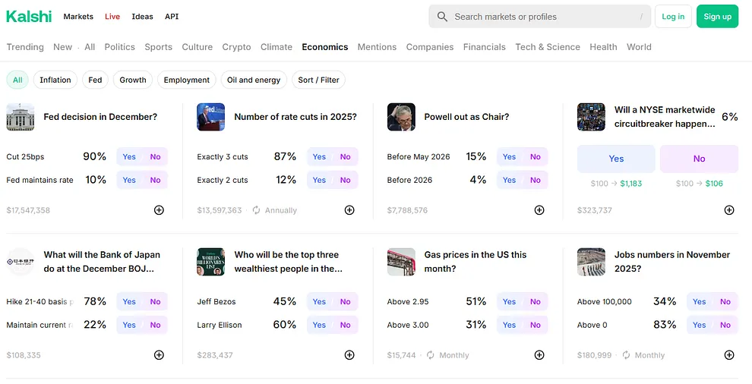Click the plus icon on Gas prices card
This screenshot has width=752, height=384.
(x=539, y=355)
